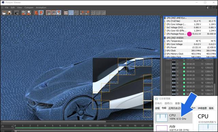Click the blue highlighted compare-mode icon
The height and width of the screenshot is (132, 218).
click(x=71, y=13)
